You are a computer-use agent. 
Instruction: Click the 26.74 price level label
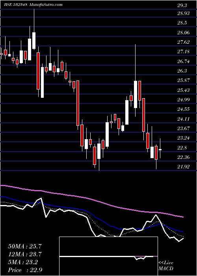pos(183,62)
